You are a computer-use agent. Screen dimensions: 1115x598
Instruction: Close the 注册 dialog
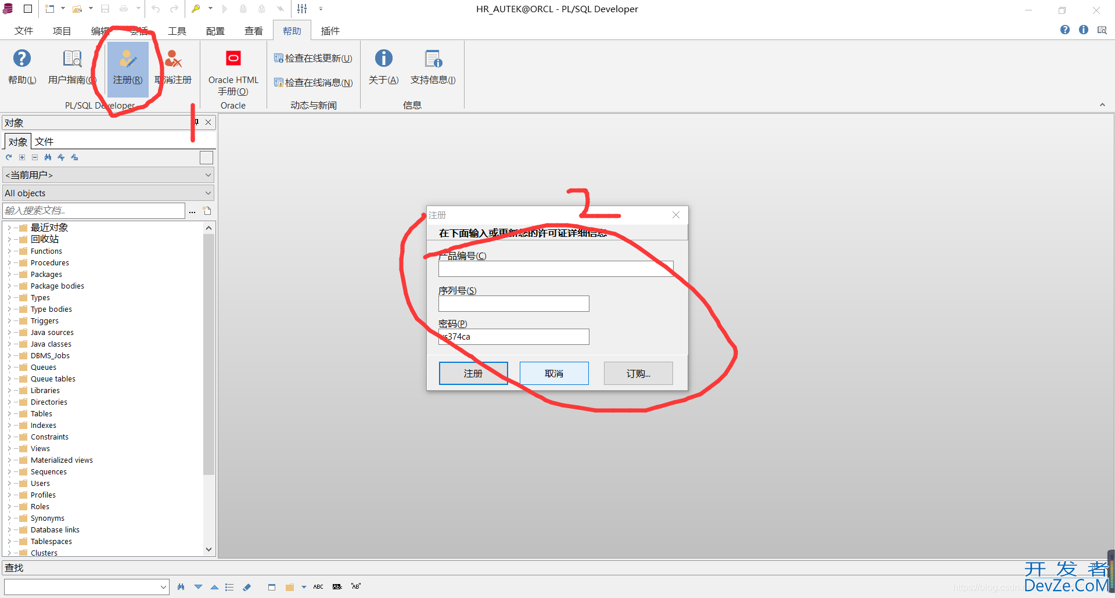click(x=676, y=215)
